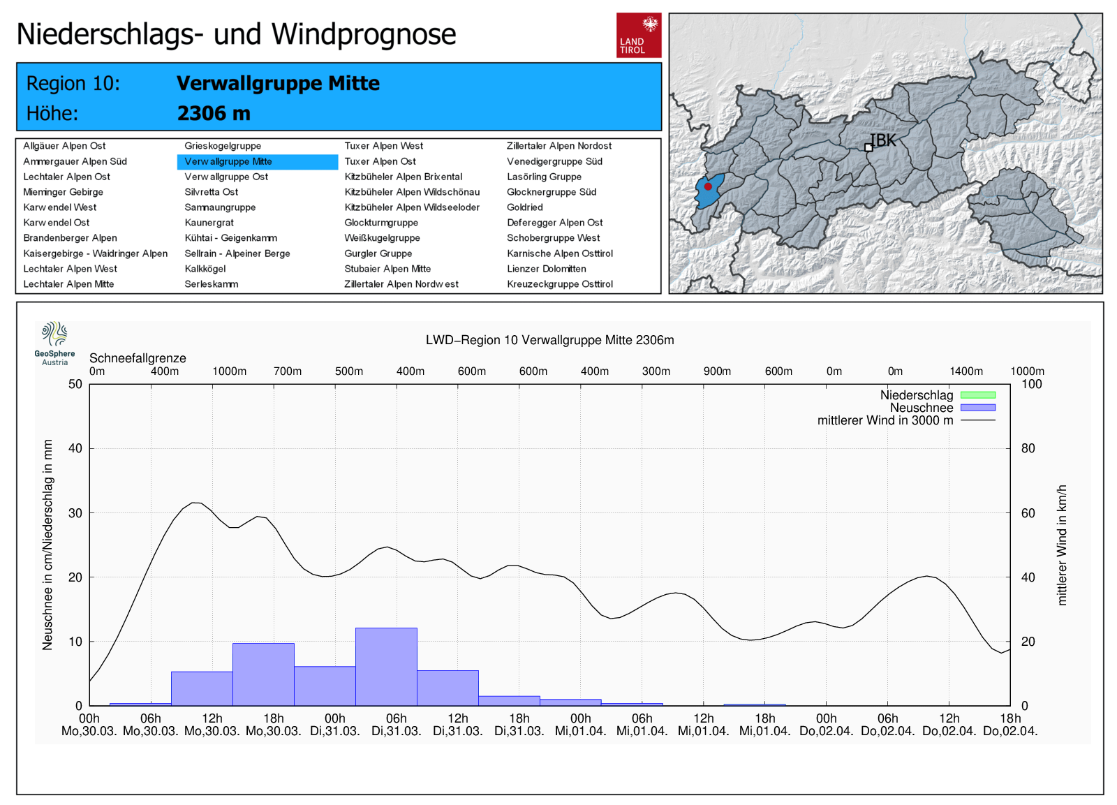Select Tuxer Alpen West region
Viewport: 1117px width, 805px height.
click(x=383, y=146)
